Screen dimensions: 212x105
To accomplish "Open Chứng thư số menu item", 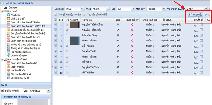I will (x=17, y=18).
